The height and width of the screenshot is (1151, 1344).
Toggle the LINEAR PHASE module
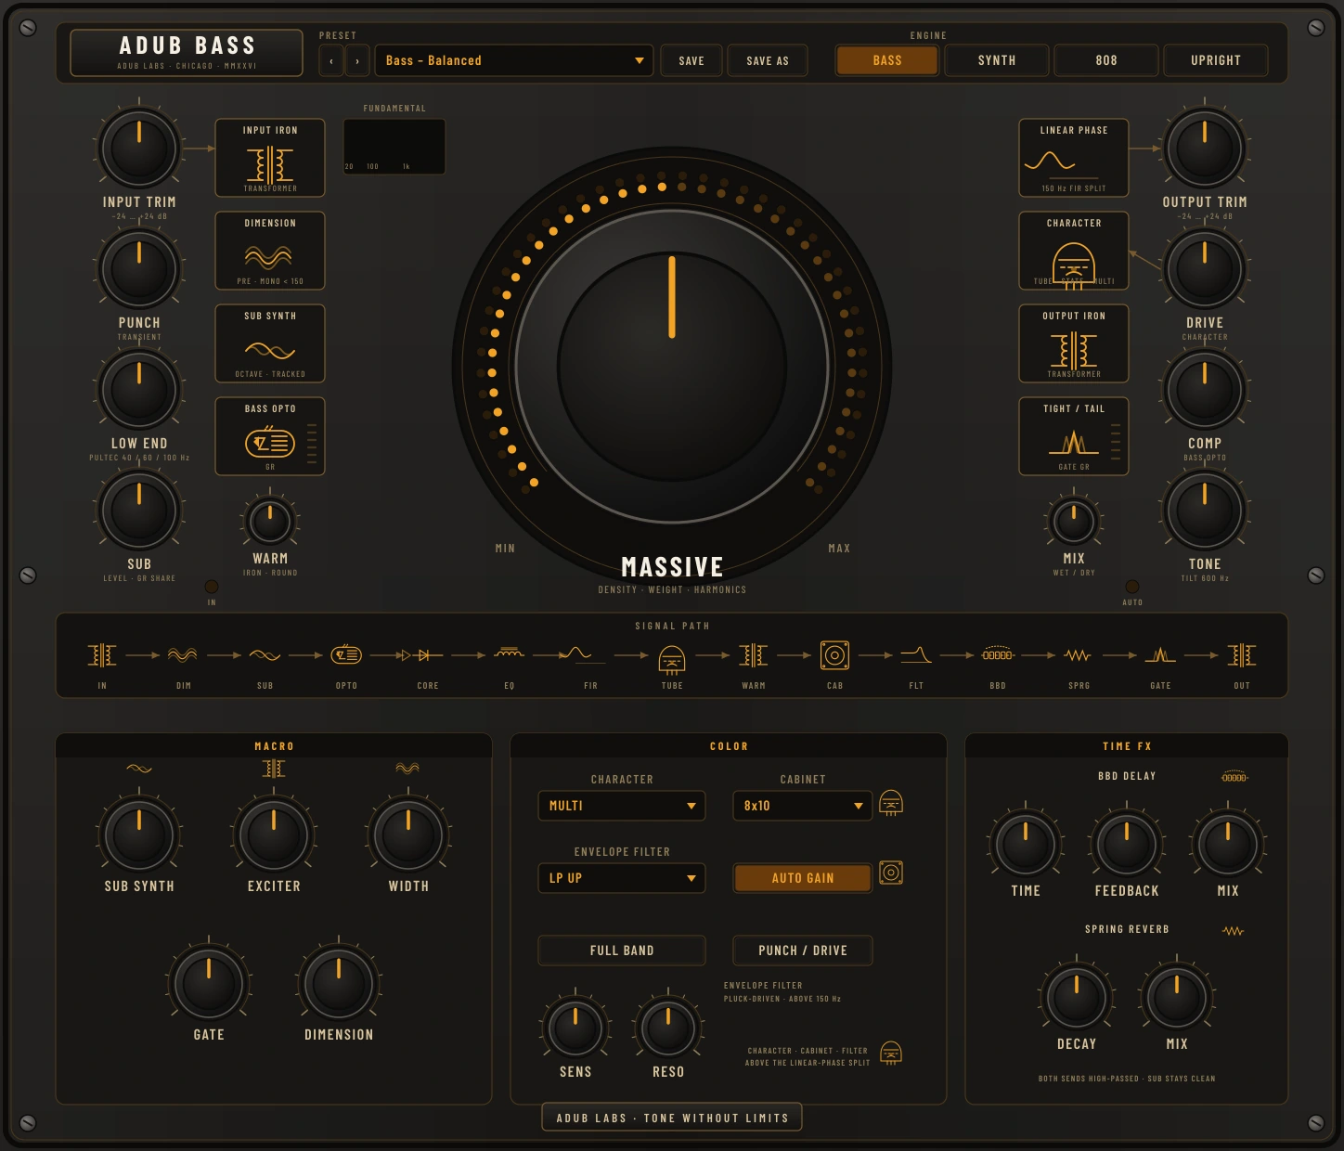tap(1074, 158)
